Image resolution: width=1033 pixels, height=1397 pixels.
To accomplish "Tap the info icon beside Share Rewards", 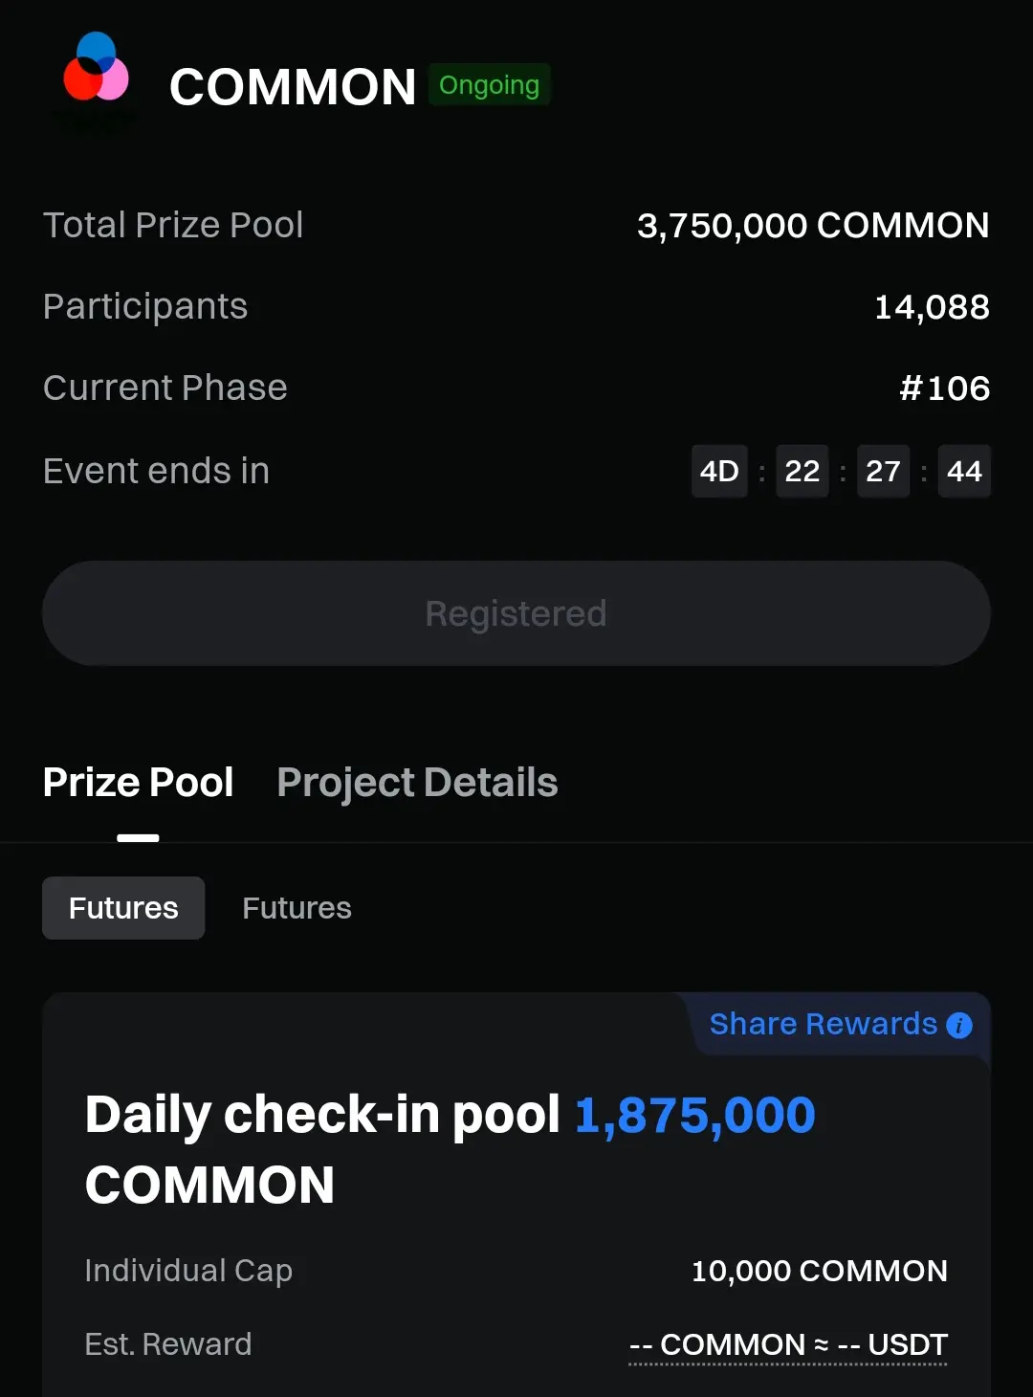I will pos(958,1026).
